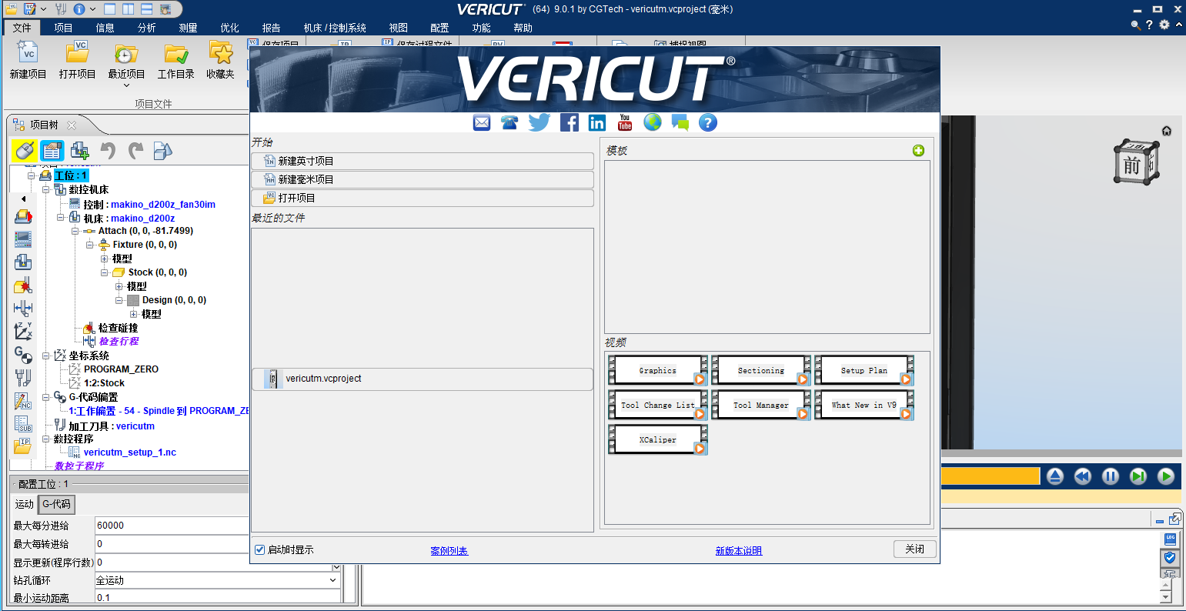Open the 项目 menu tab
The height and width of the screenshot is (611, 1186).
(x=63, y=28)
